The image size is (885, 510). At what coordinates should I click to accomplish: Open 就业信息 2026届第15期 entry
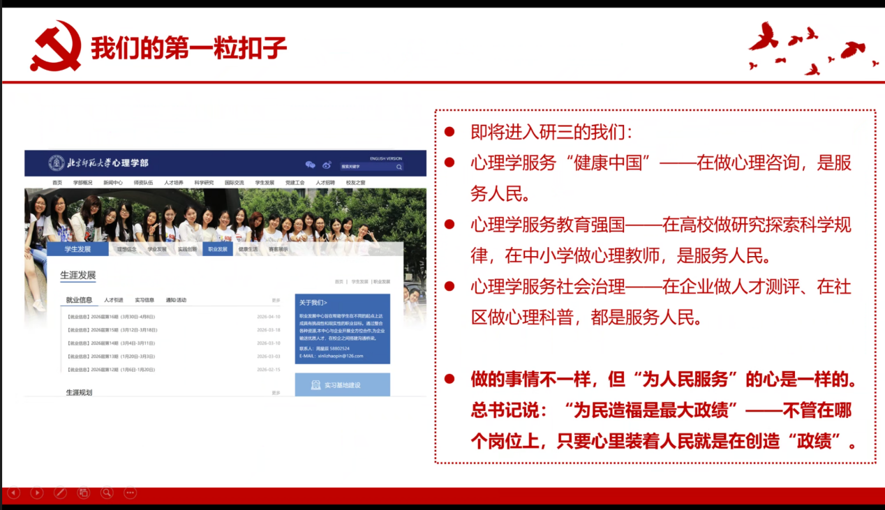[112, 330]
